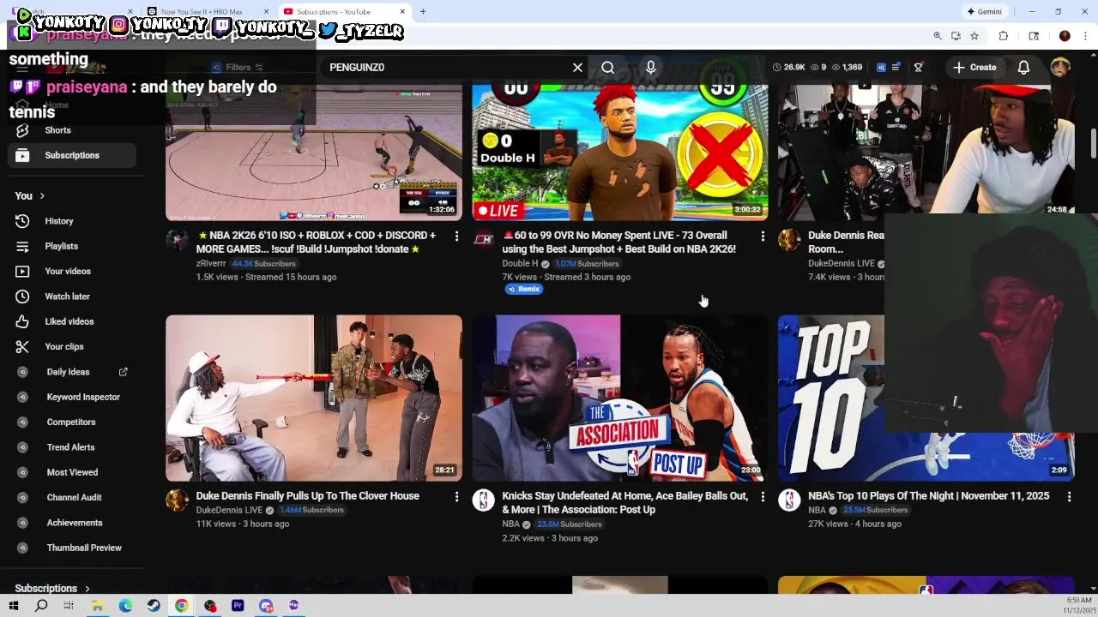
Task: Open Premiere Pro from the taskbar
Action: (238, 606)
